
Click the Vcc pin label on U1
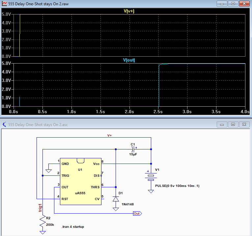coord(96,164)
